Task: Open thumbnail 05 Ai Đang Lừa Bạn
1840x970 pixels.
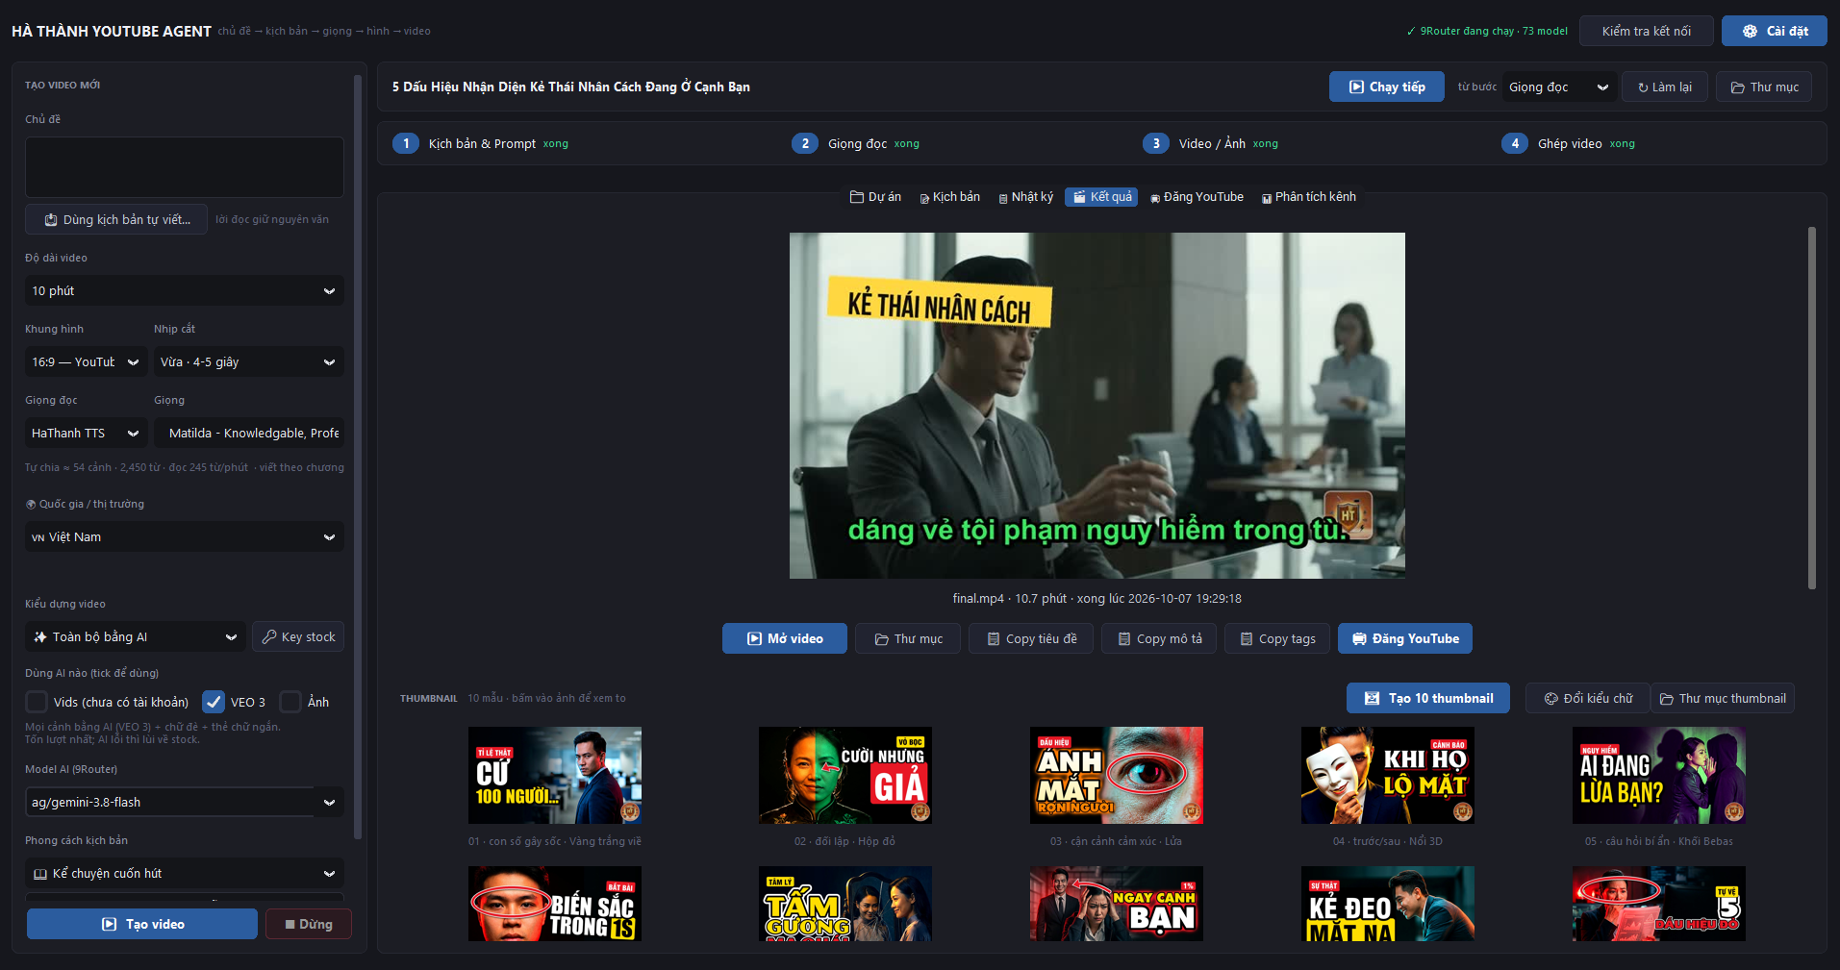Action: click(1659, 775)
